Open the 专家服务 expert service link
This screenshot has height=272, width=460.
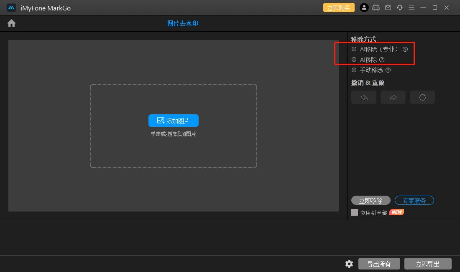pyautogui.click(x=414, y=201)
